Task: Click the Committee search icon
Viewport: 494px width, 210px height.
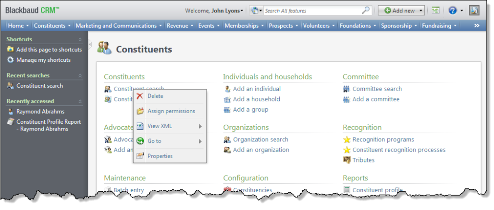Action: (346, 89)
